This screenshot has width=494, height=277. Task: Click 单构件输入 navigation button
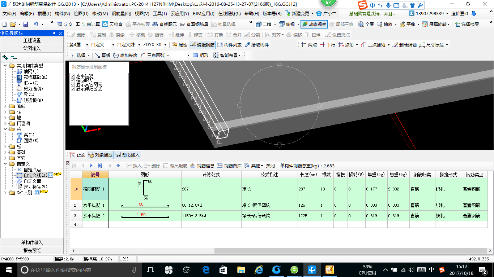32,242
